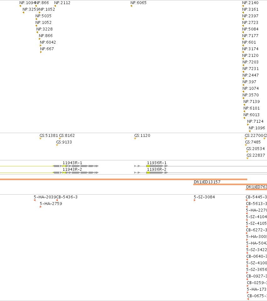
Task: Select the NP:1094 insertion label
Action: click(27, 3)
